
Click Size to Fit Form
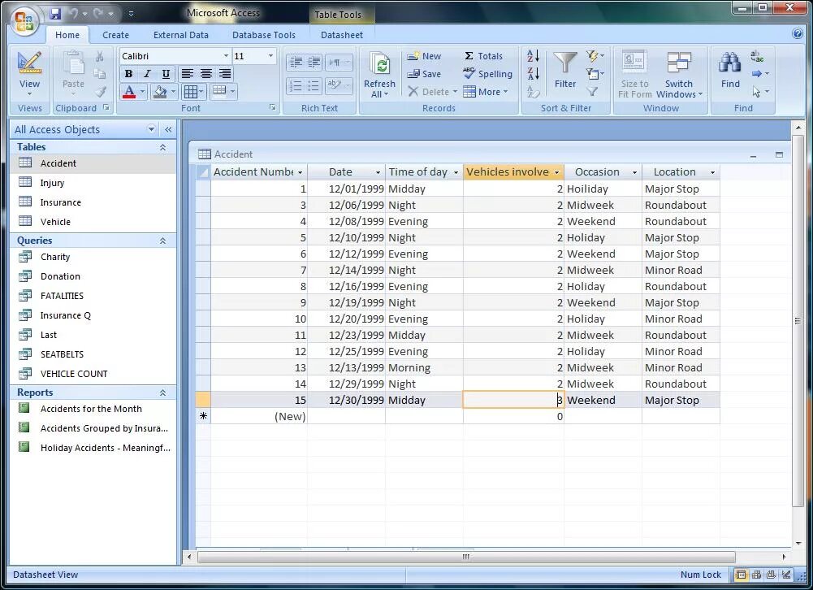coord(634,73)
